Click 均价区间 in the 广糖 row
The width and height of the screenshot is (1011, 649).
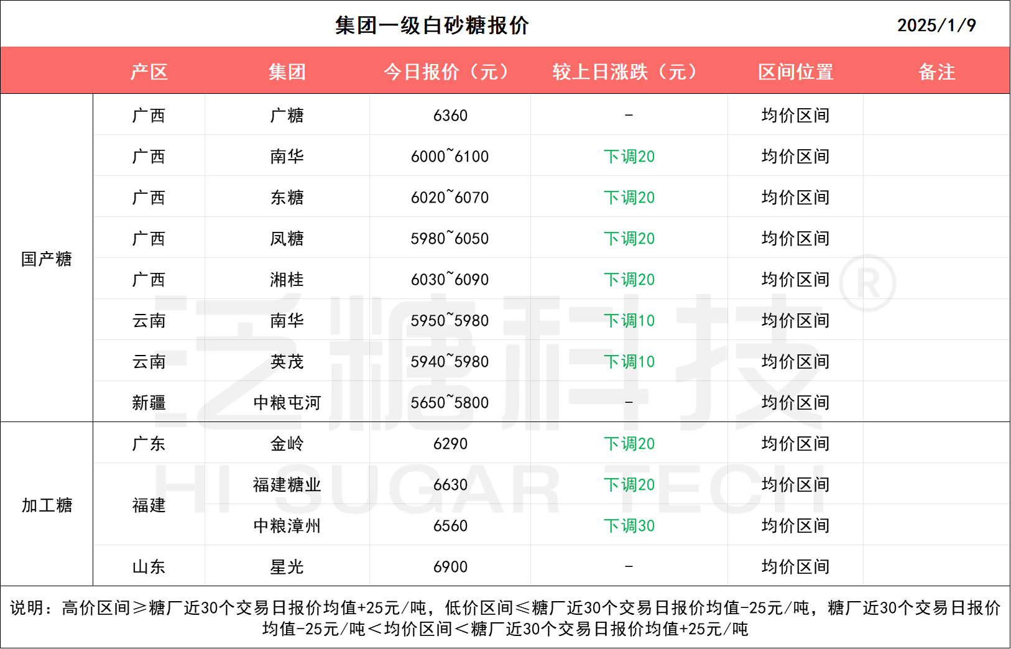click(x=796, y=115)
